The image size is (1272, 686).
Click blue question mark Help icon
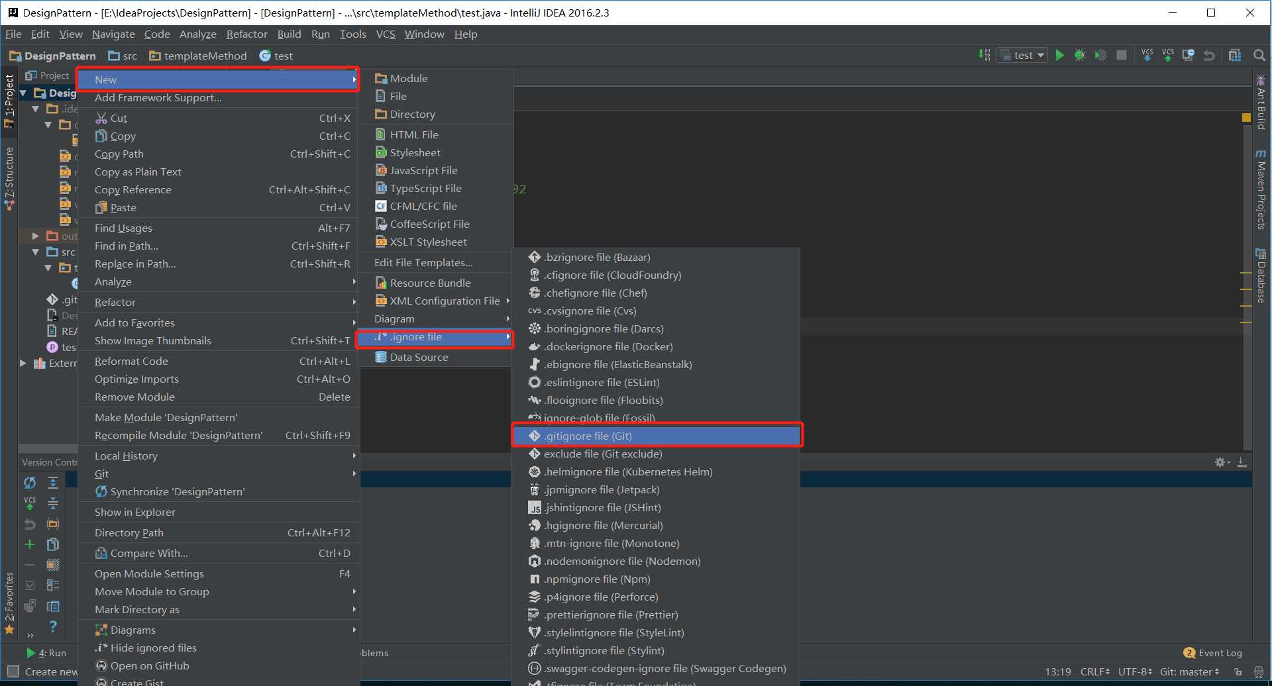(53, 626)
